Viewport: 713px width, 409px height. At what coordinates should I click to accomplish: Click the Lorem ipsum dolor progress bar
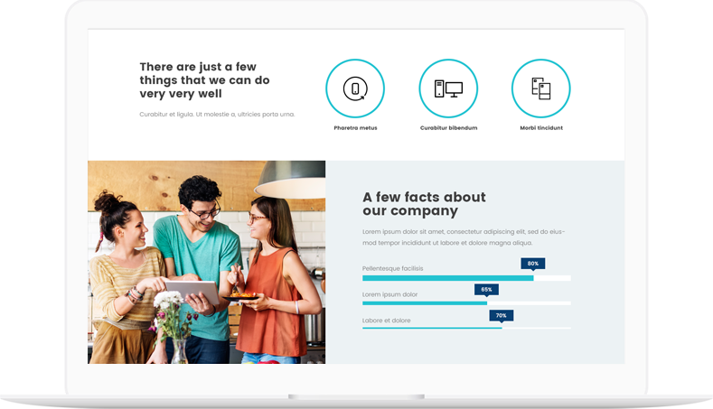pos(465,303)
